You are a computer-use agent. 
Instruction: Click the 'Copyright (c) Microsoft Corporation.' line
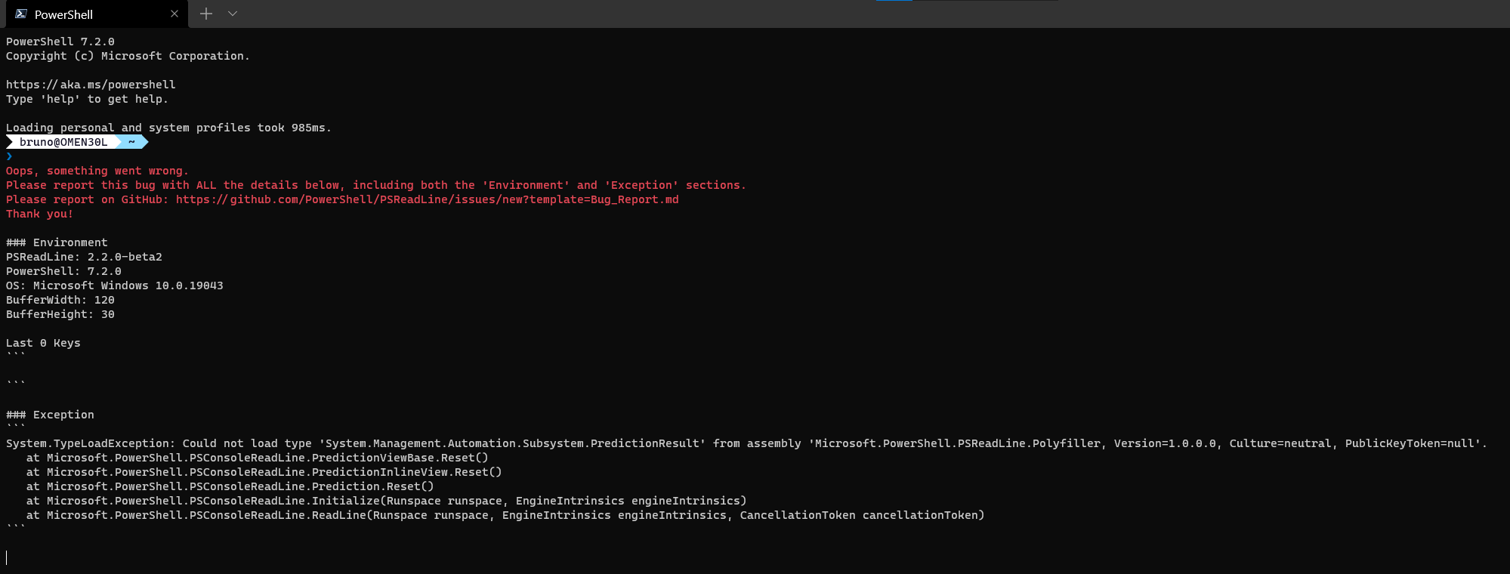[x=128, y=56]
